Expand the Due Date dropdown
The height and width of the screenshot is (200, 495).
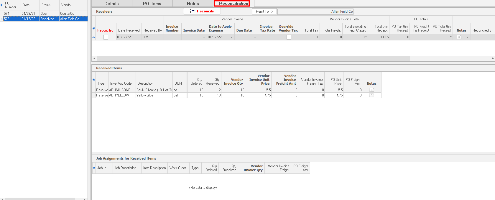click(255, 37)
